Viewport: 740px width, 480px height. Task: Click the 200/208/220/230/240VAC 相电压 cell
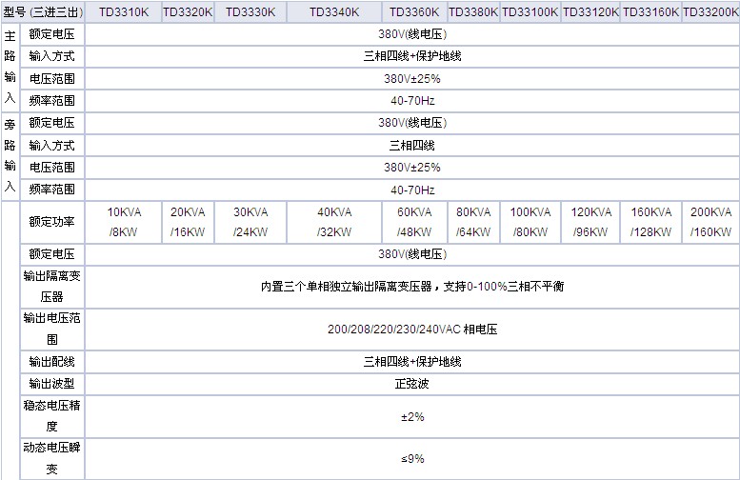(x=411, y=330)
